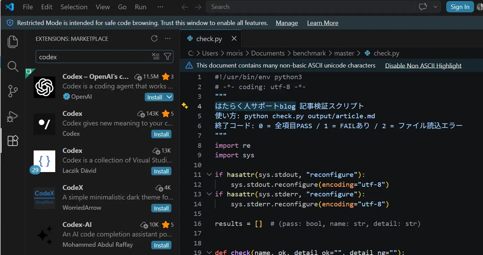Click Disable Non ASCII Highlight link
The image size is (483, 255).
click(423, 65)
